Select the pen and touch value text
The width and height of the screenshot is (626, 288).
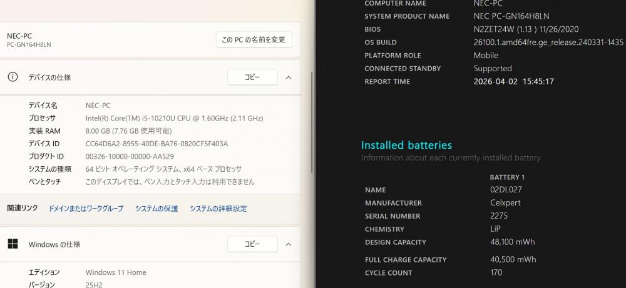[170, 182]
